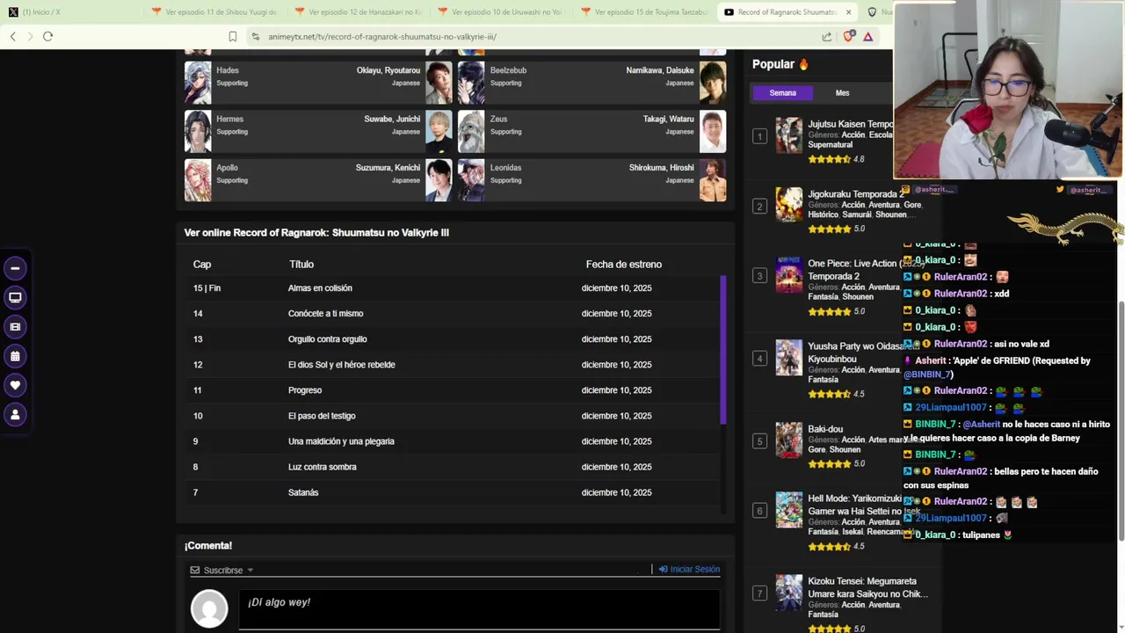Screen dimensions: 1125x633
Task: Open Jigokuraku Temporada 2 popular entry
Action: pos(855,194)
